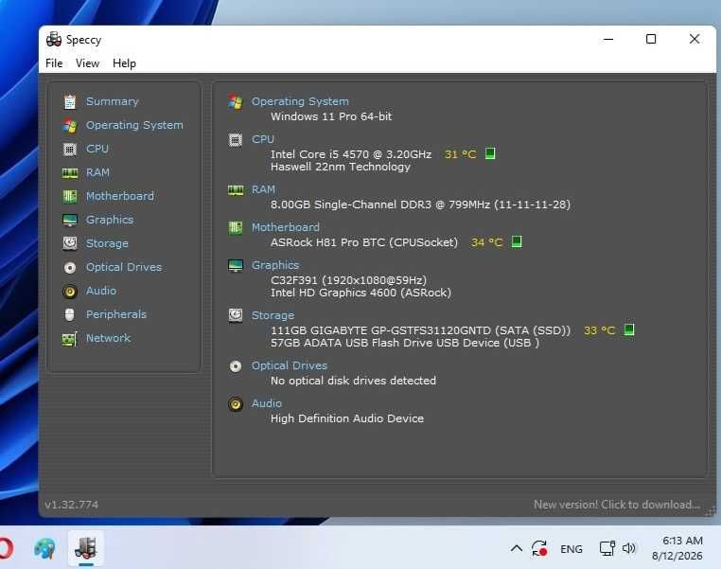Click the Operating System flag icon in sidebar

[x=70, y=125]
